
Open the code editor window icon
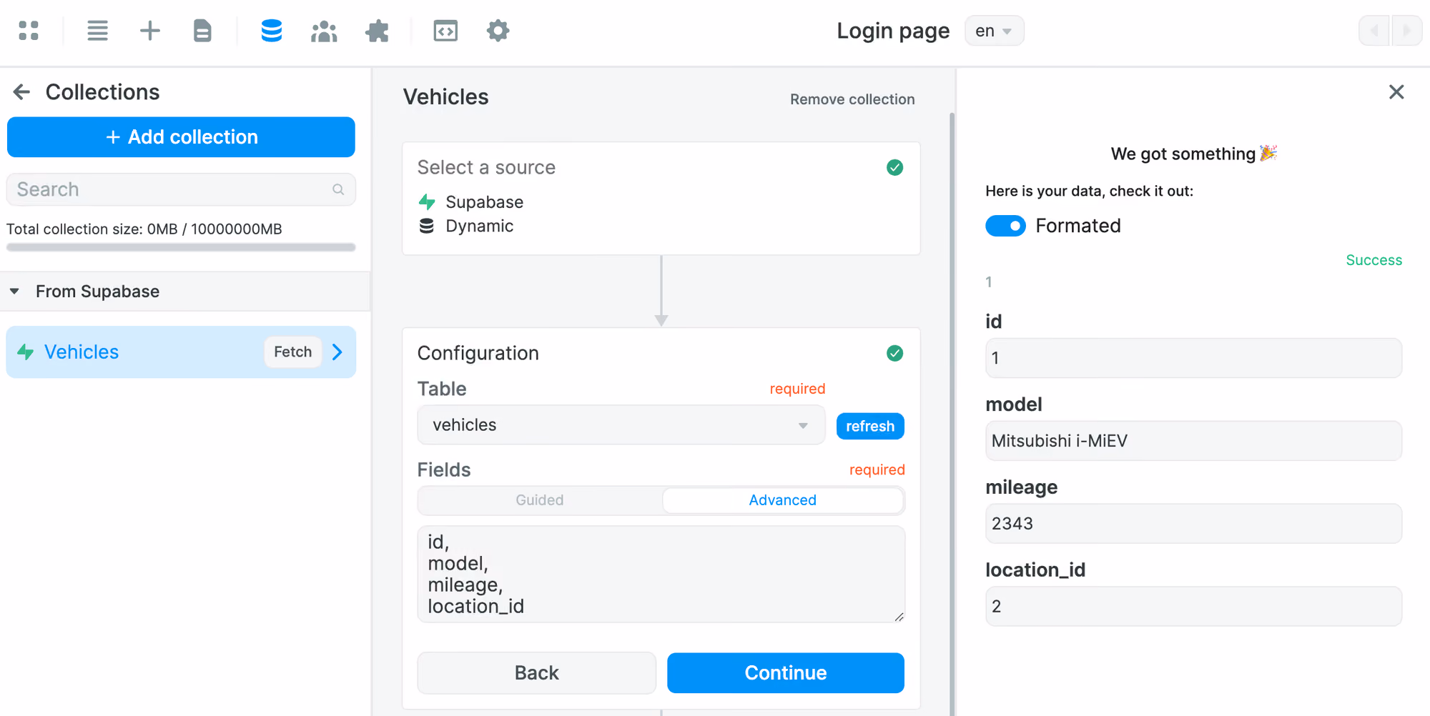coord(445,31)
